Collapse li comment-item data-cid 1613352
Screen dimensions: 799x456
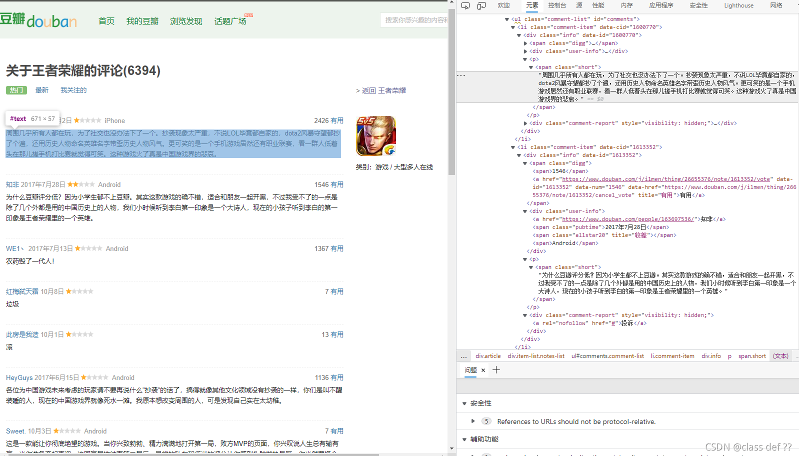pyautogui.click(x=513, y=147)
